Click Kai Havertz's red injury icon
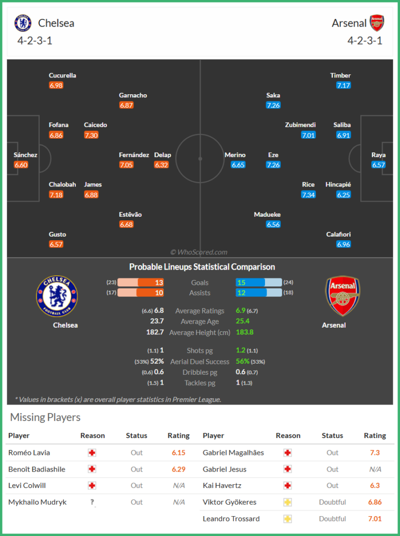 tap(287, 486)
